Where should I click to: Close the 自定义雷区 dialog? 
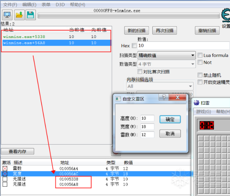pos(178,97)
